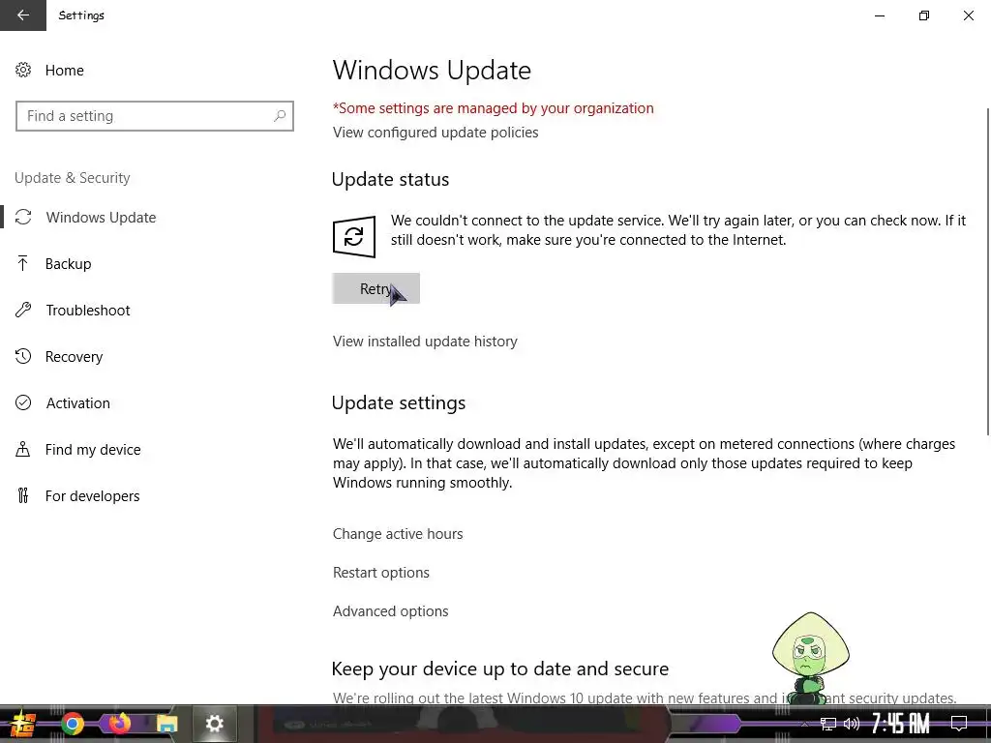Click the Recovery history icon

point(23,356)
